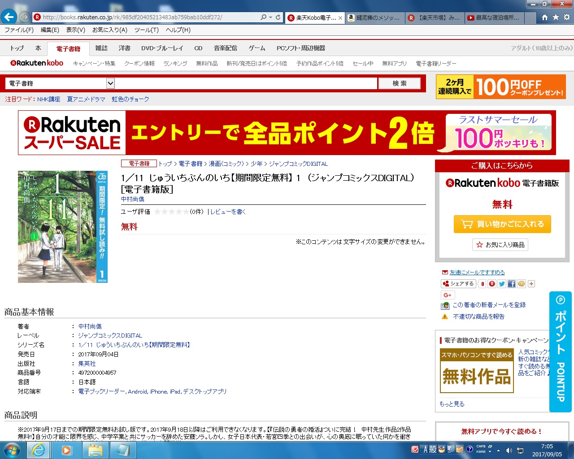The width and height of the screenshot is (574, 459).
Task: Switch to the 【楽天市場】 browser tab
Action: coord(435,18)
